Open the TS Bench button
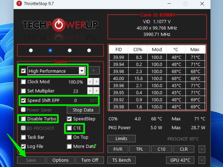Screen dimensions: 223x167 tap(122, 160)
